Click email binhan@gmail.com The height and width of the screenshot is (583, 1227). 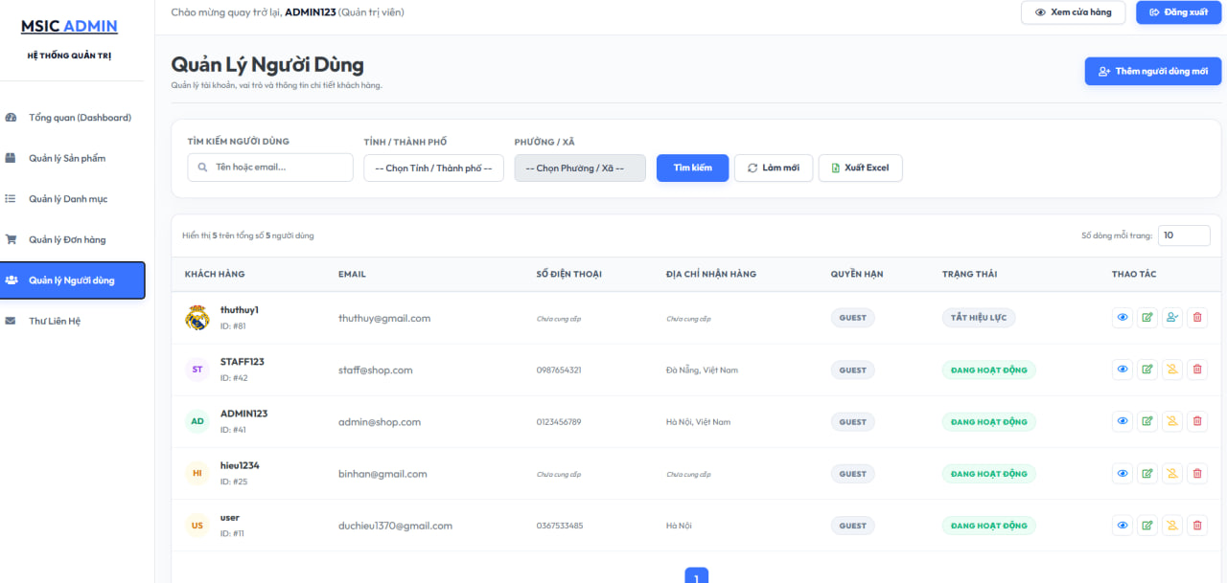(382, 474)
